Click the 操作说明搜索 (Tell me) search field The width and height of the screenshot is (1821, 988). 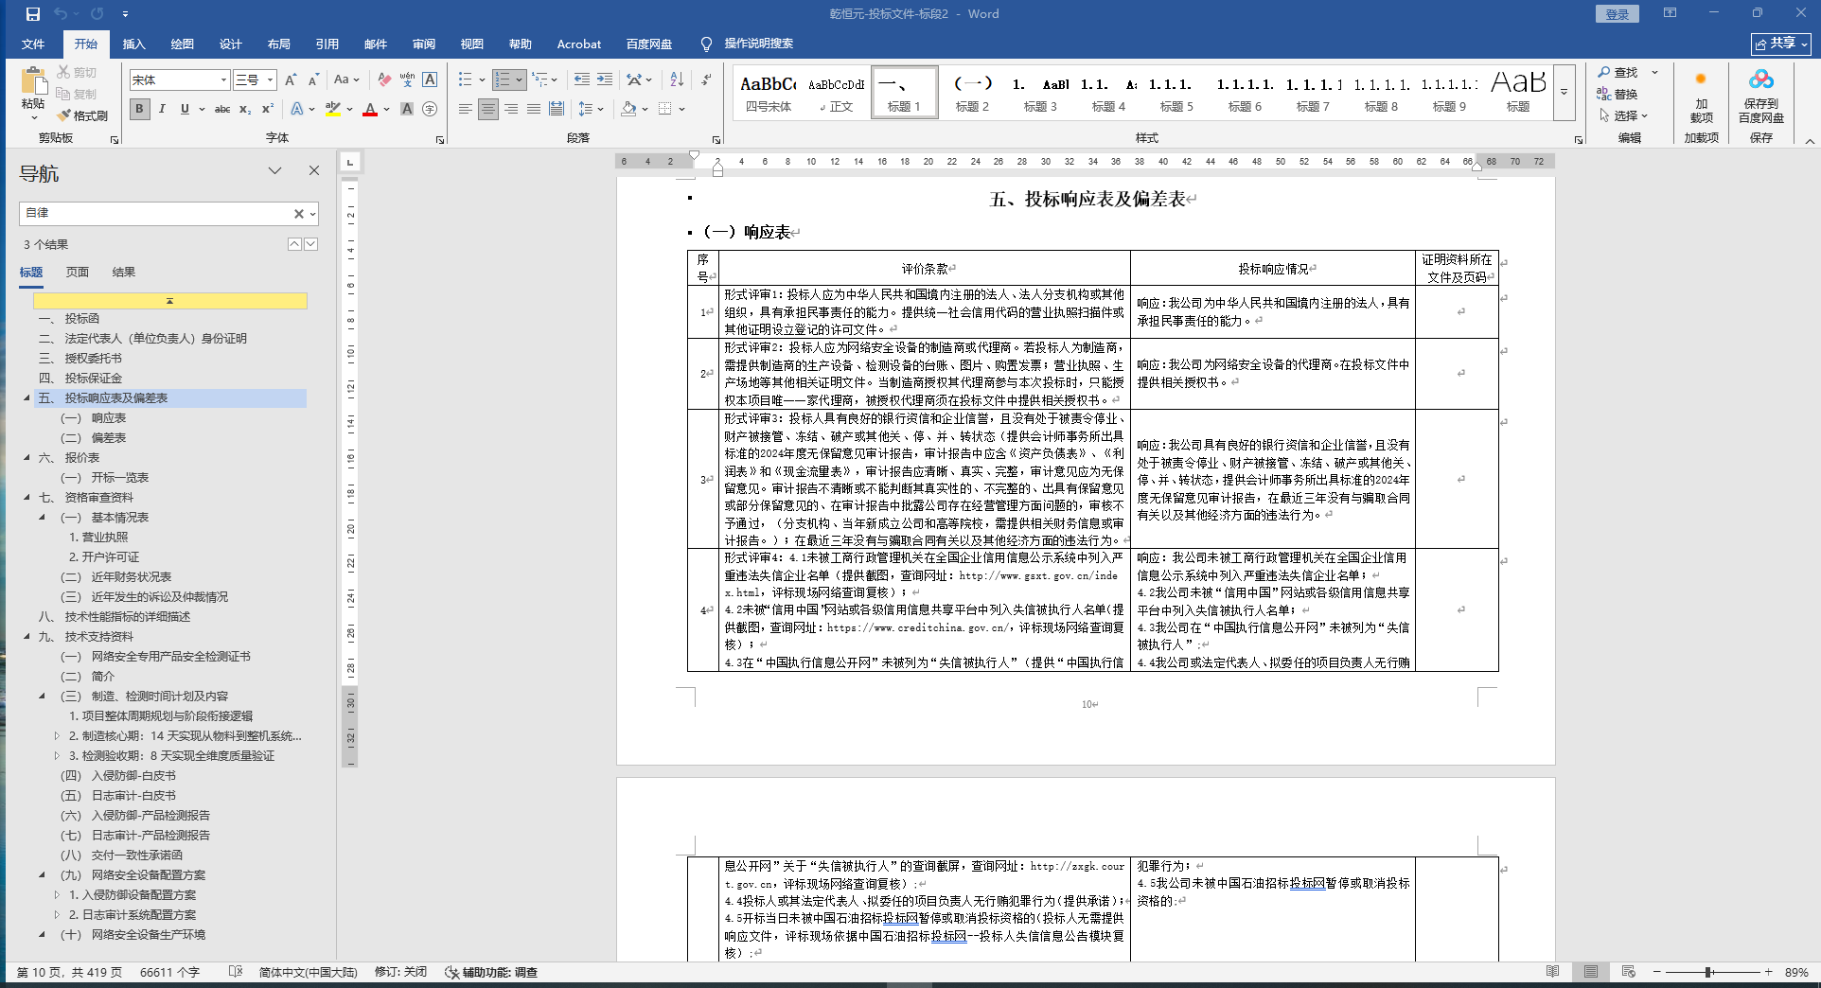[x=759, y=44]
